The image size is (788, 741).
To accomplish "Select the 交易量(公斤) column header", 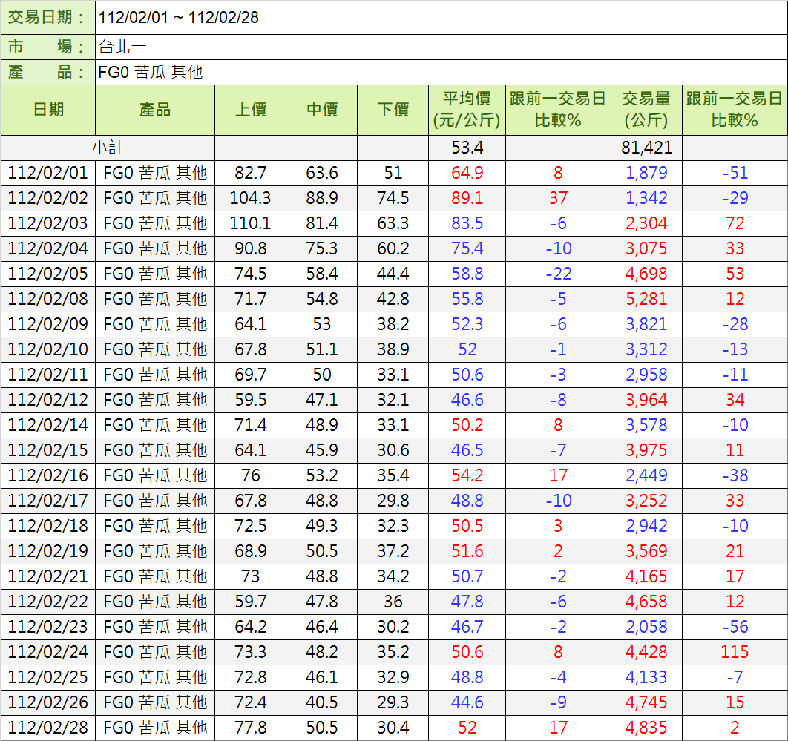I will click(646, 110).
